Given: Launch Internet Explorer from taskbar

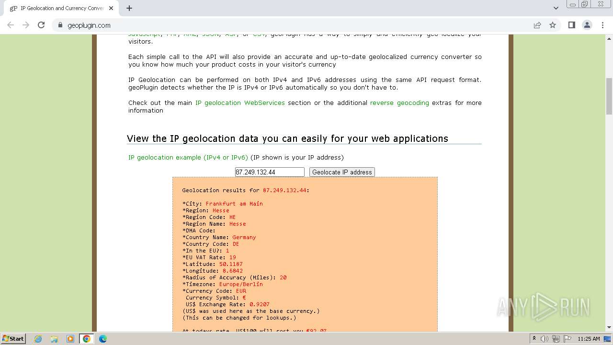Looking at the screenshot, I should coord(38,339).
